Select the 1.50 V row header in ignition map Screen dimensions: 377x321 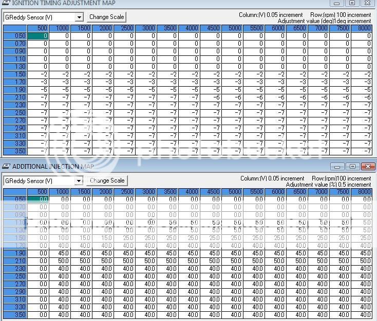(15, 74)
